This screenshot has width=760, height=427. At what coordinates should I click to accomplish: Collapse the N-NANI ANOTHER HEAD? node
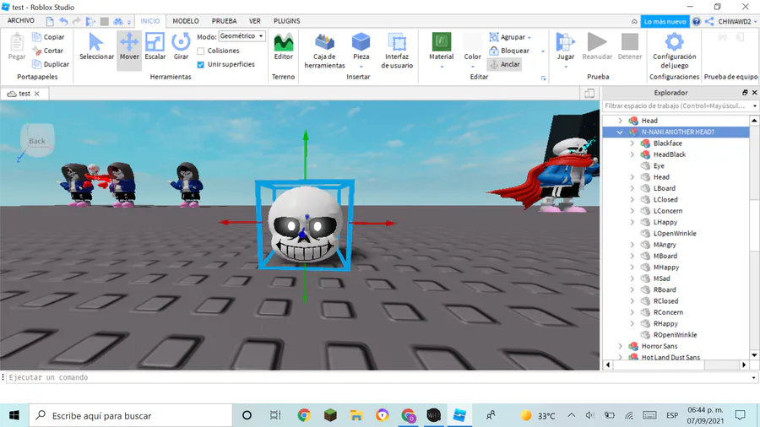coord(620,132)
